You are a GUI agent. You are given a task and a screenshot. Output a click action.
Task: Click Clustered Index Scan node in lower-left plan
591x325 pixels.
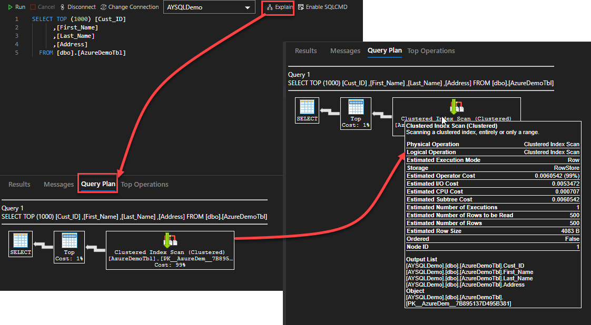pos(170,250)
